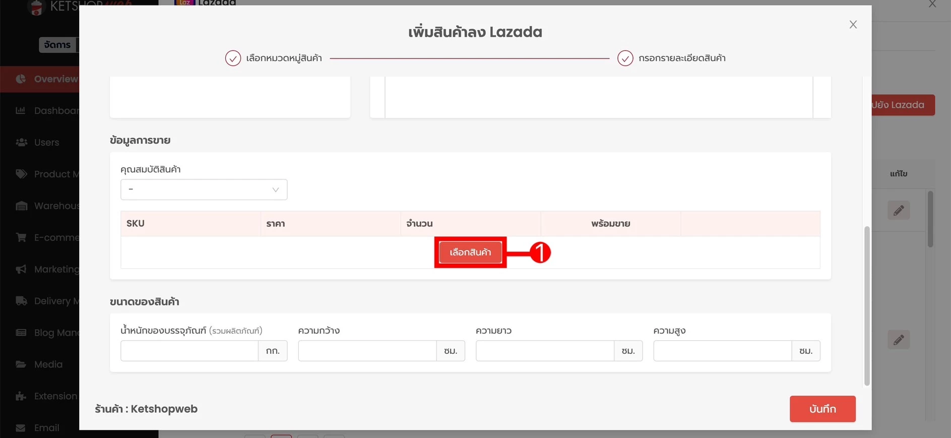Click the Overview pie chart icon
Image resolution: width=951 pixels, height=438 pixels.
pyautogui.click(x=21, y=79)
